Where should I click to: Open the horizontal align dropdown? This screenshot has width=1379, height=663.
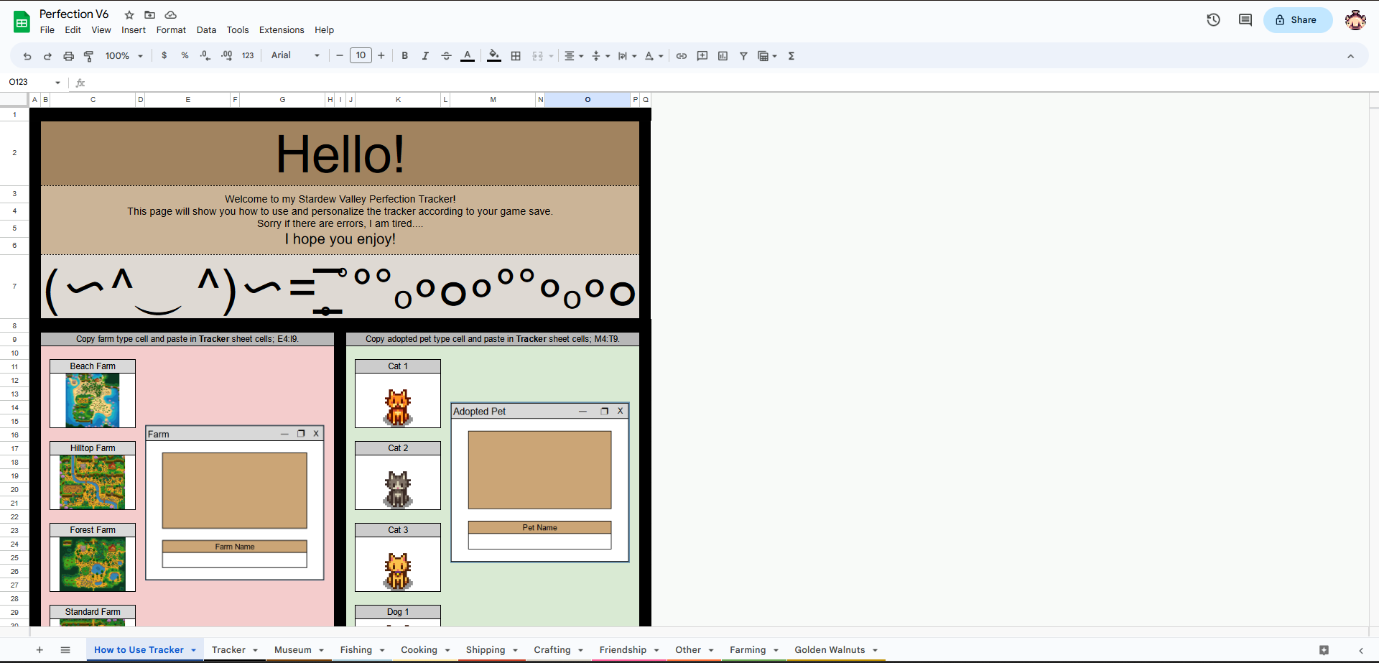tap(574, 55)
